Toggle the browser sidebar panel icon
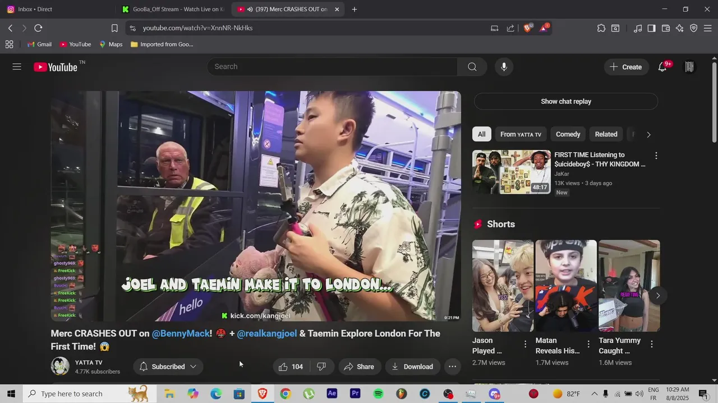Viewport: 718px width, 403px height. [x=651, y=28]
